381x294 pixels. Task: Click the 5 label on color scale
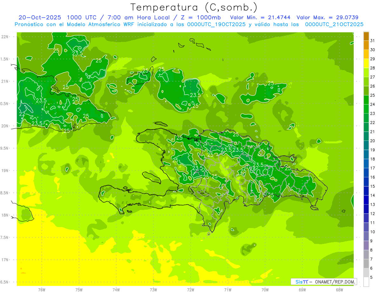coord(371,278)
